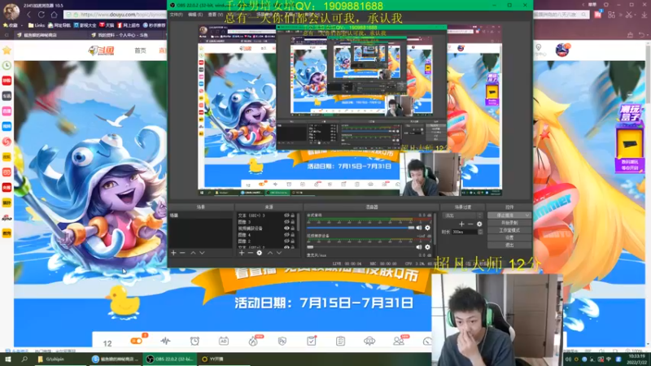Move selected source up
Viewport: 651px width, 366px height.
coord(270,253)
